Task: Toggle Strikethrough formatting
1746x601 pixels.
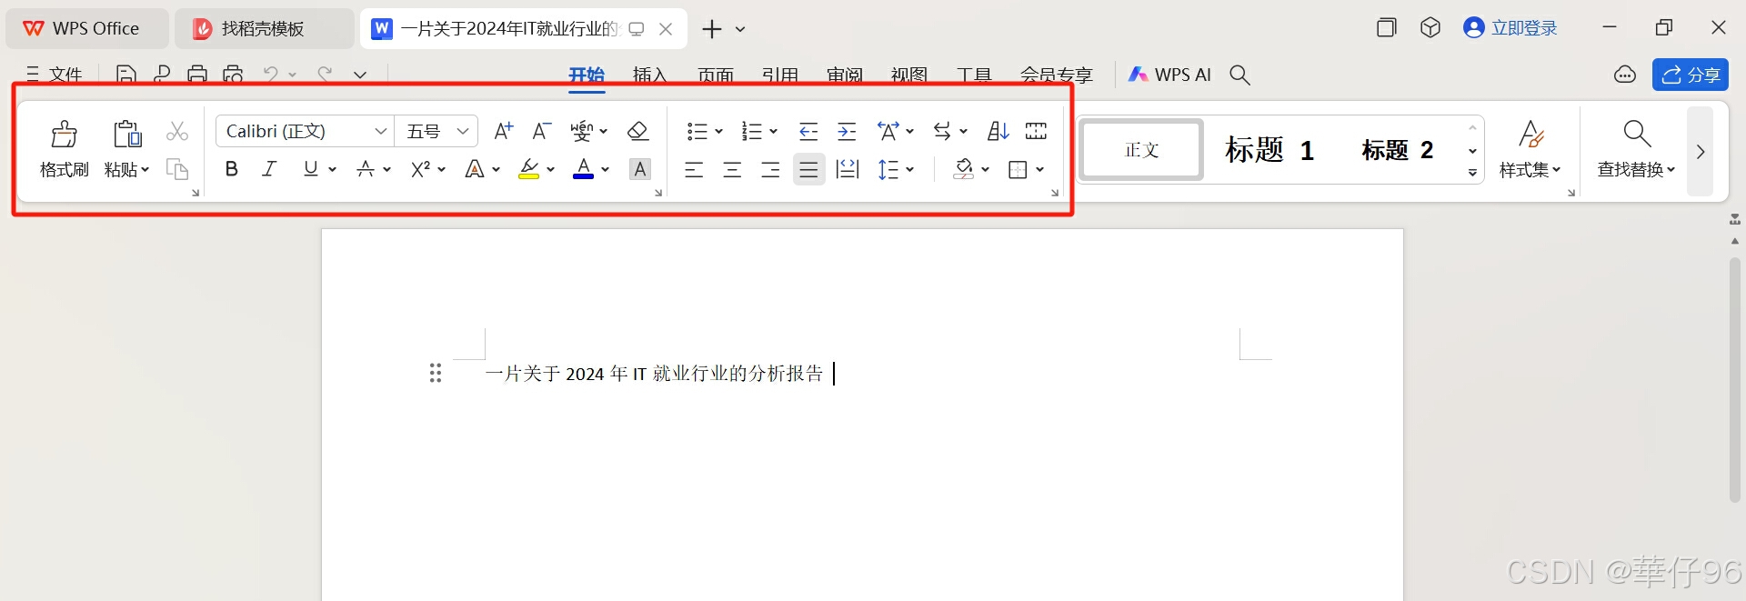Action: click(366, 169)
